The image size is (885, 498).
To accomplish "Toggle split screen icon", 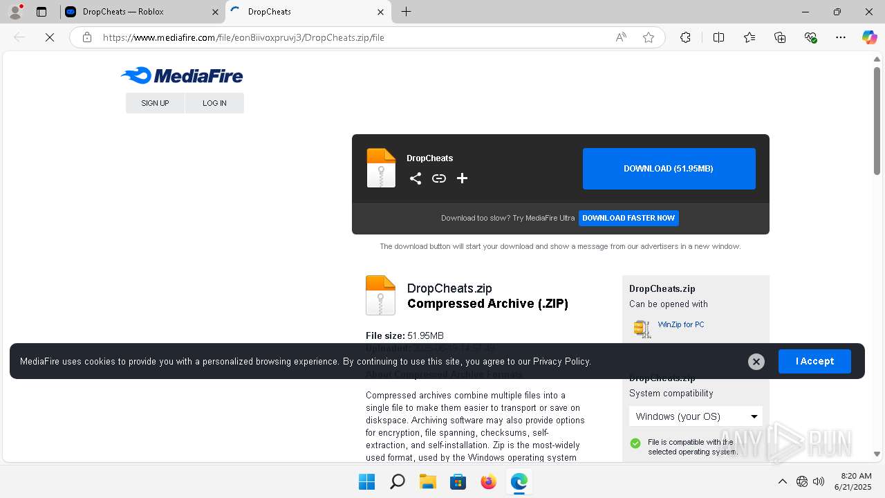I will [x=719, y=37].
